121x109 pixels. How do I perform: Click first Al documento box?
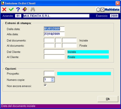tap(49, 46)
